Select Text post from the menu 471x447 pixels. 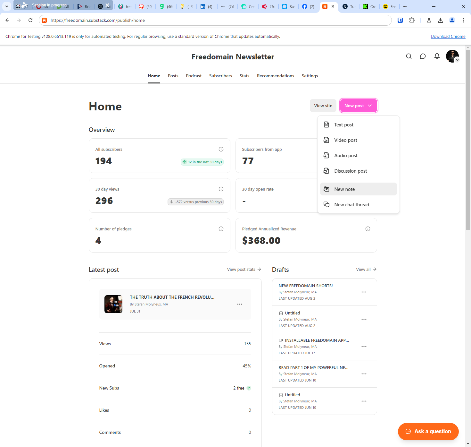pos(359,125)
